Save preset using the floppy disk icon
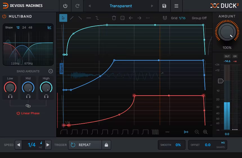Viewport: 242px width, 158px height. 164,6
